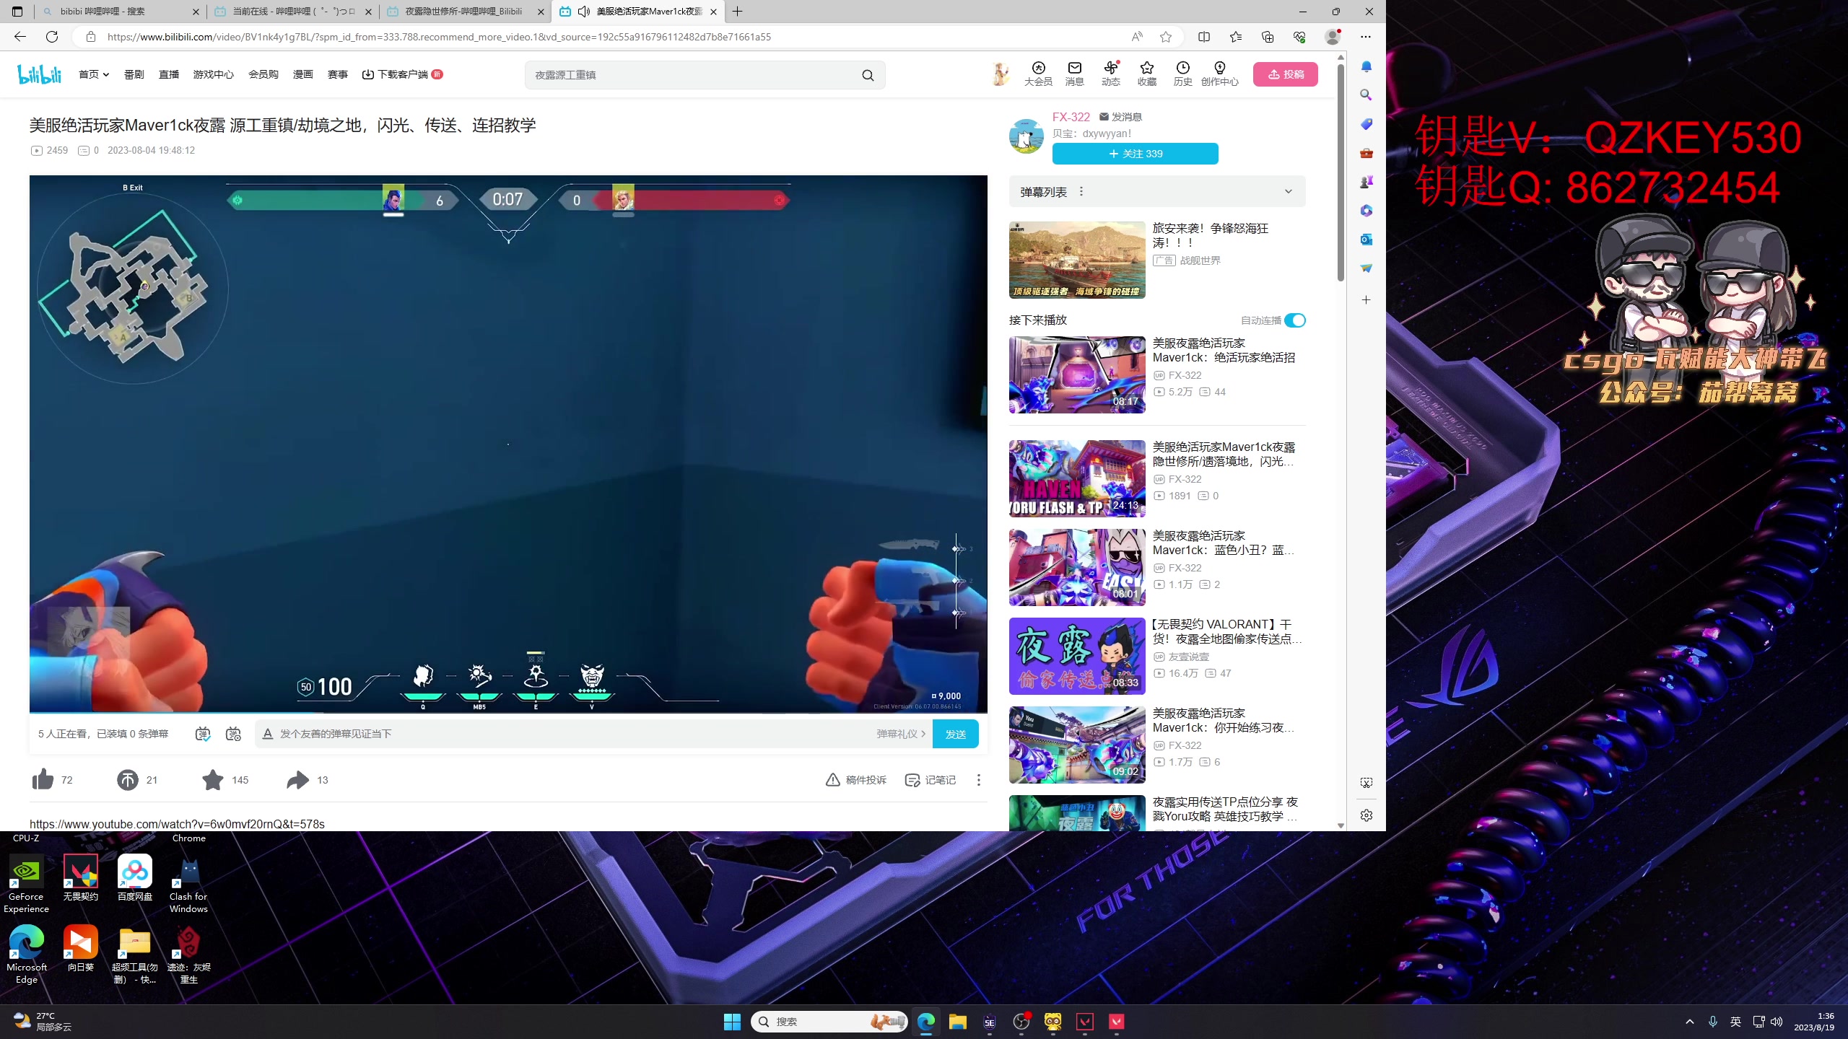Open the 历史 history icon
Screen dimensions: 1848x1039
coord(1182,74)
